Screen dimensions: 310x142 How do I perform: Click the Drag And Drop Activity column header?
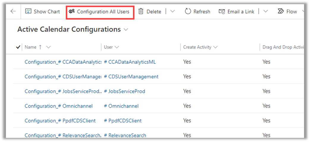(282, 47)
